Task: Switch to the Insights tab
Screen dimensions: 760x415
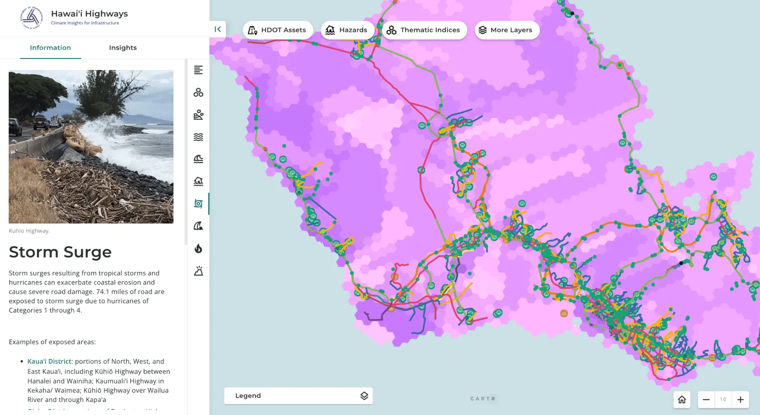Action: point(123,48)
